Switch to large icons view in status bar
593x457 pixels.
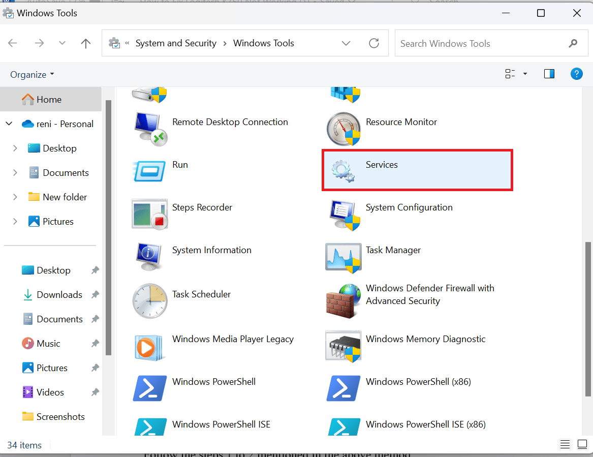[x=582, y=444]
